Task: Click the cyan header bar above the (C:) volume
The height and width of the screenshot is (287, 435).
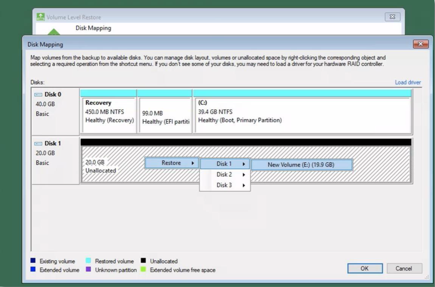Action: [302, 93]
